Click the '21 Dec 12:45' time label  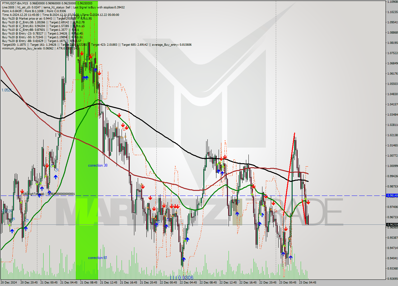pyautogui.click(x=109, y=283)
